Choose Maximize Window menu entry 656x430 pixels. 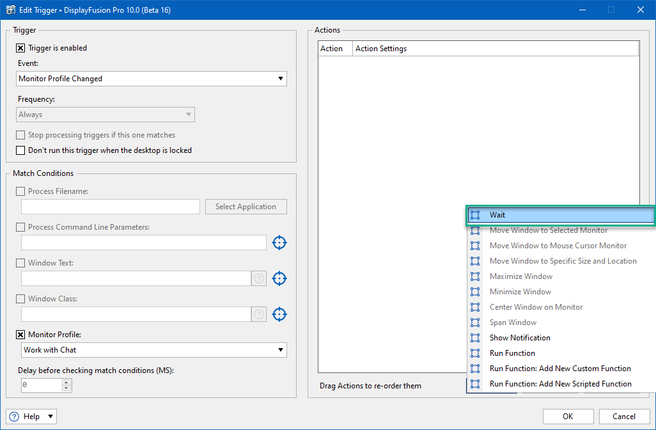pos(561,276)
